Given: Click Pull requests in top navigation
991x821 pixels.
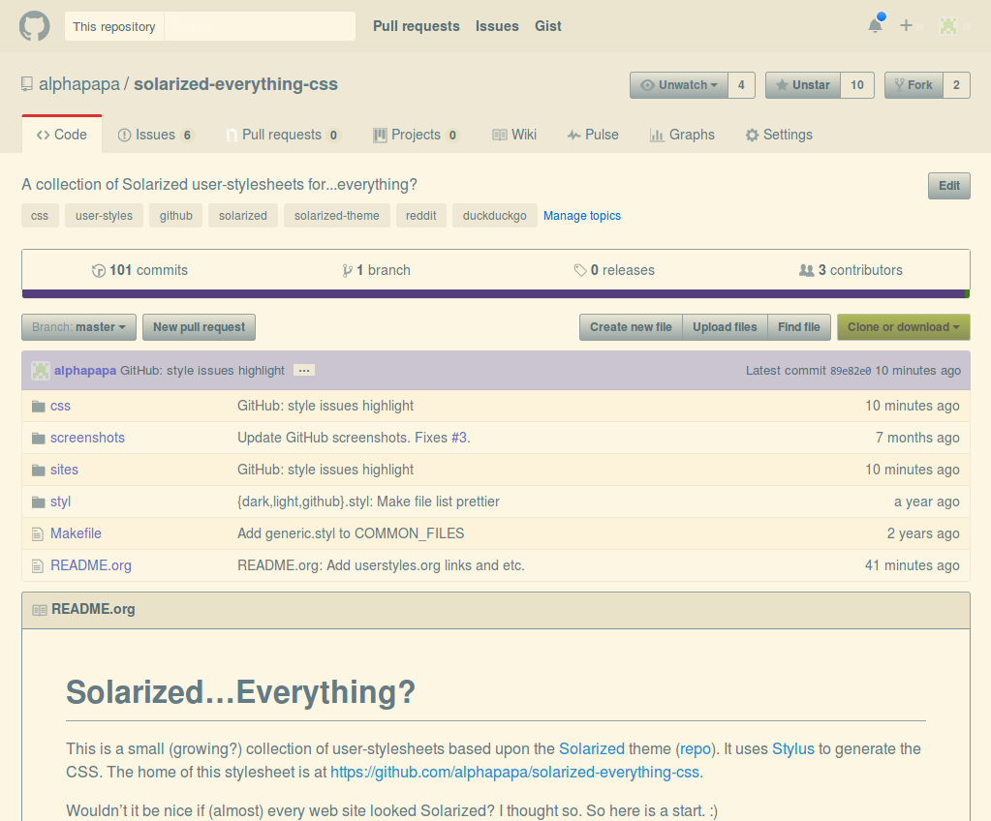Looking at the screenshot, I should [416, 26].
